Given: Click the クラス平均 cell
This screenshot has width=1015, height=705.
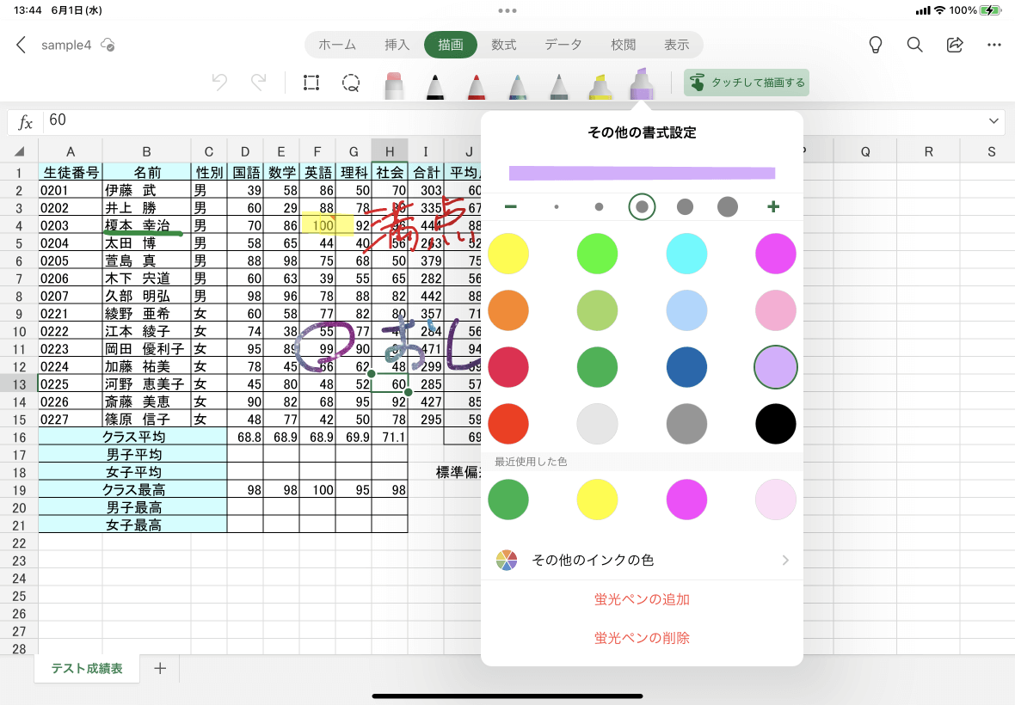Looking at the screenshot, I should pyautogui.click(x=132, y=438).
